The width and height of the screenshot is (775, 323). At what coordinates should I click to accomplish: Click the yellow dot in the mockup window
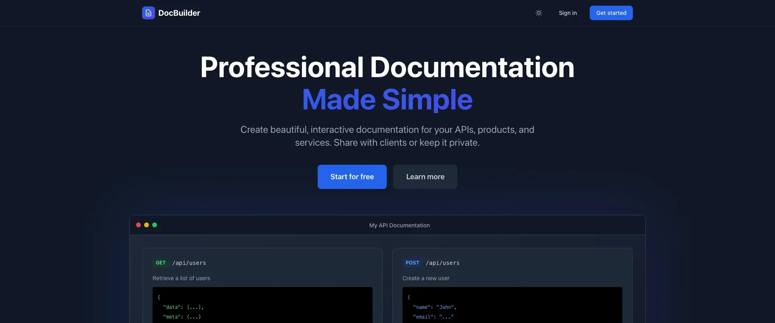pos(147,225)
